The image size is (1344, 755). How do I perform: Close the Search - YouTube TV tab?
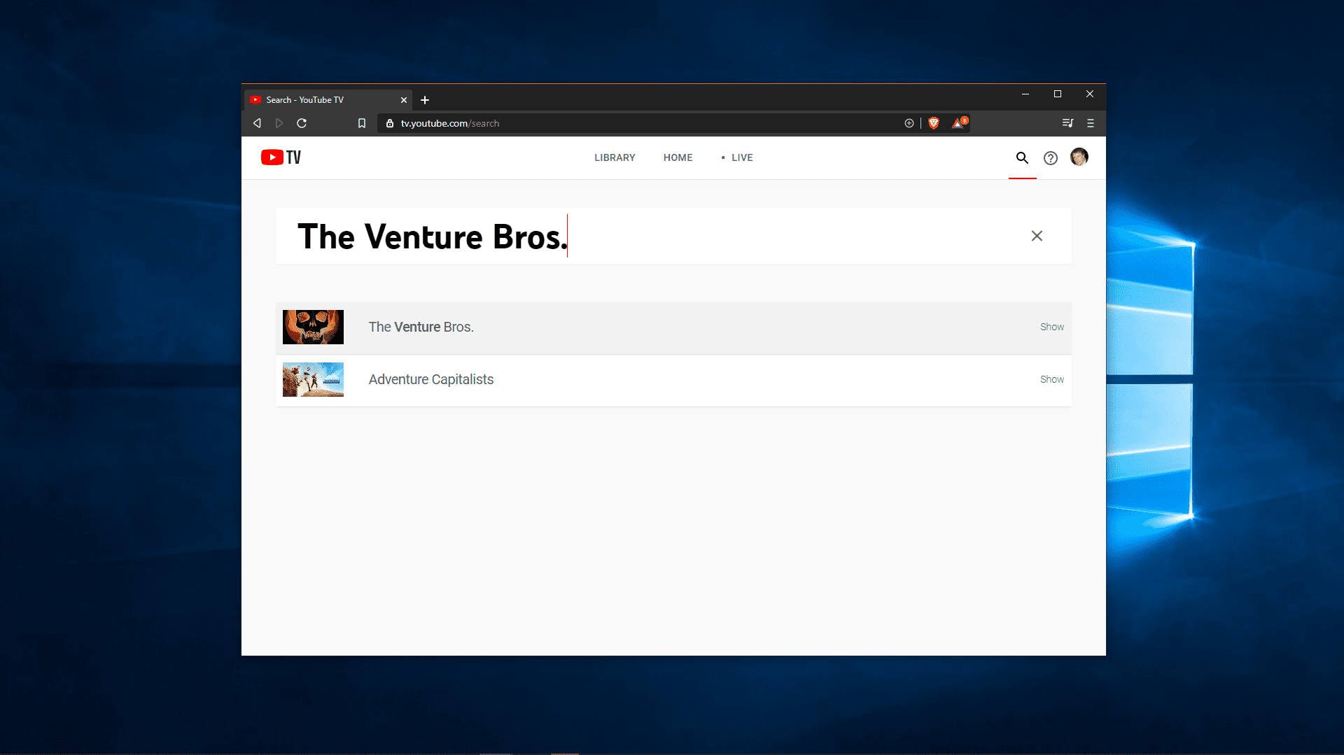pos(403,100)
